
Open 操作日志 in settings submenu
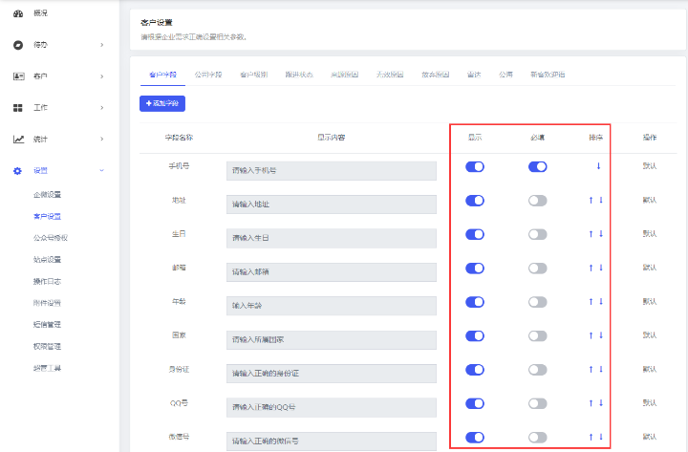(49, 281)
